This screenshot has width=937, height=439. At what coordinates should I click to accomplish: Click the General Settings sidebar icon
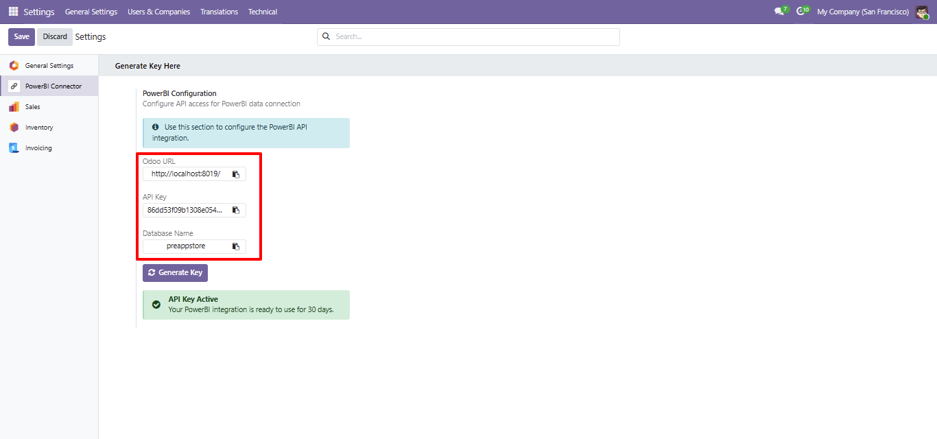pos(14,66)
